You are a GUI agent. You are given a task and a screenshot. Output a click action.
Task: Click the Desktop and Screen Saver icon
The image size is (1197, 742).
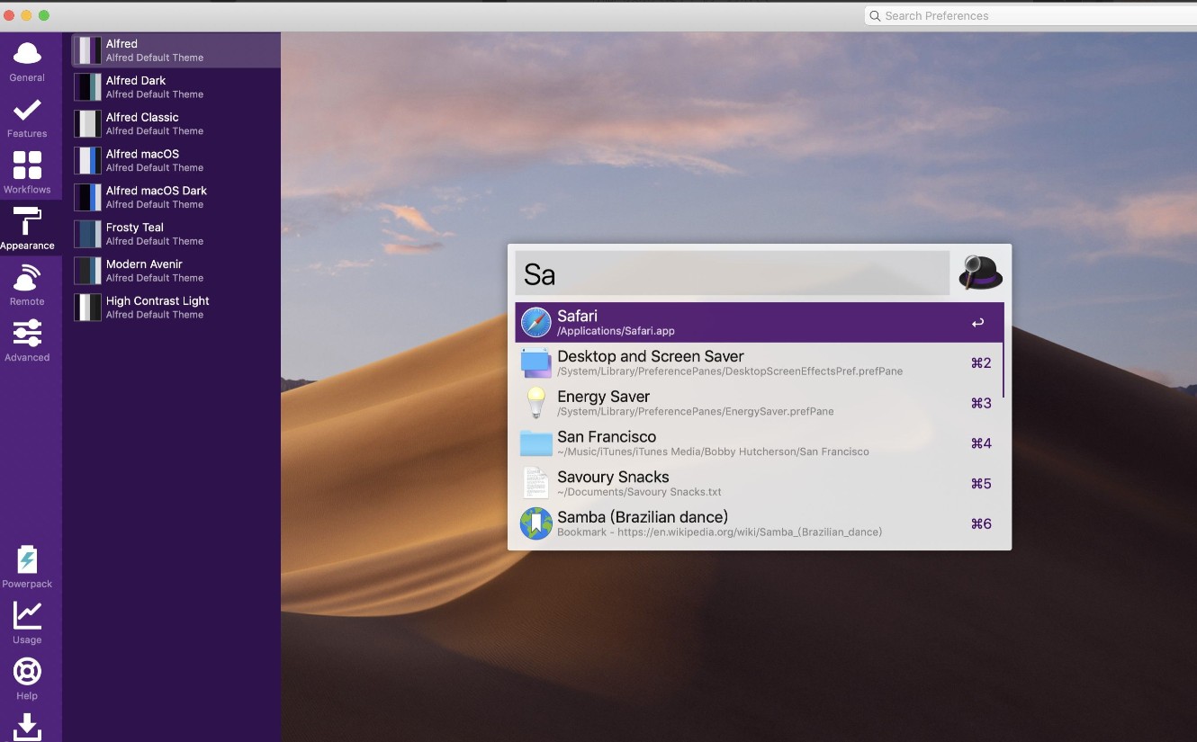[535, 362]
